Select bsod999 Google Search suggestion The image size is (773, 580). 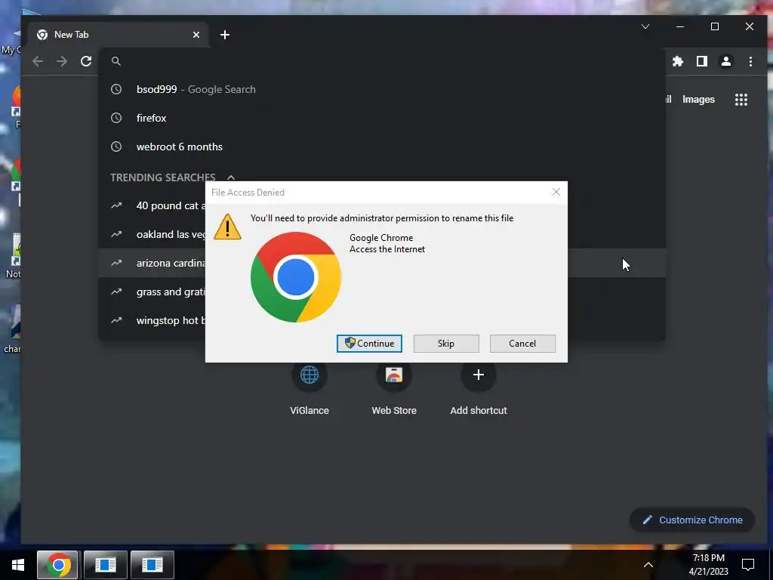382,89
